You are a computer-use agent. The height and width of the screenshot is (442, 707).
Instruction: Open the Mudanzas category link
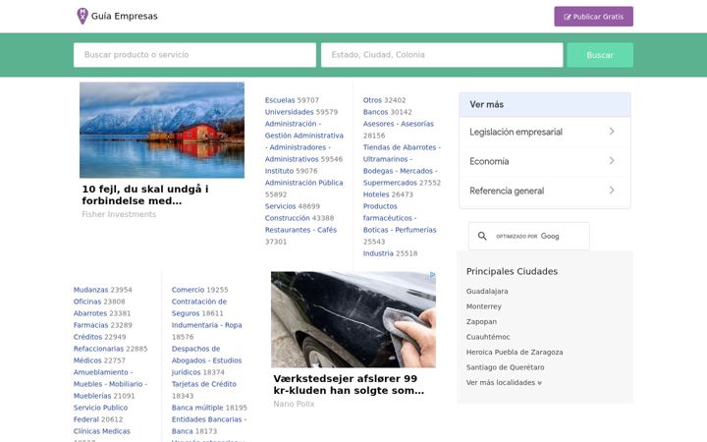90,290
